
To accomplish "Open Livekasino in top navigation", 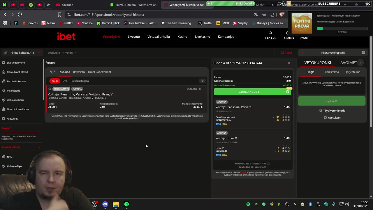I will (203, 37).
